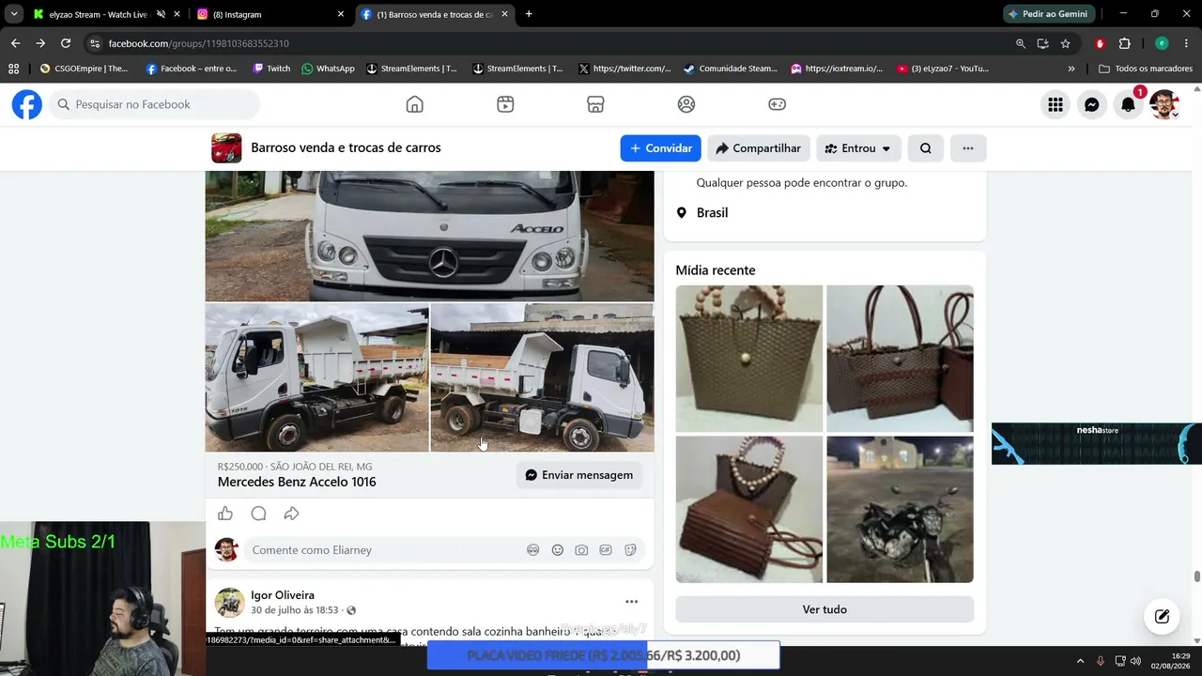
Task: Open comments on the Mercedes Benz Accelo post
Action: pyautogui.click(x=259, y=514)
